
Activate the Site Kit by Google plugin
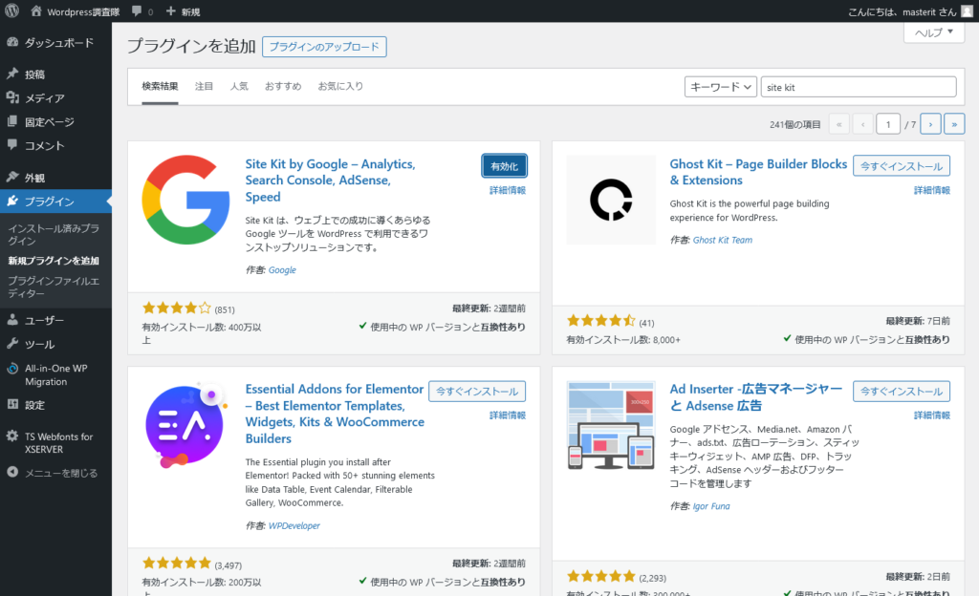504,166
